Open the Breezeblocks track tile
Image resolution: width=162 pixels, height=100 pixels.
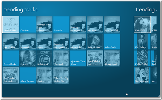pyautogui.click(x=11, y=59)
